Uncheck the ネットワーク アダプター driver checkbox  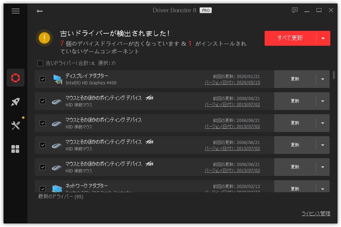click(43, 189)
